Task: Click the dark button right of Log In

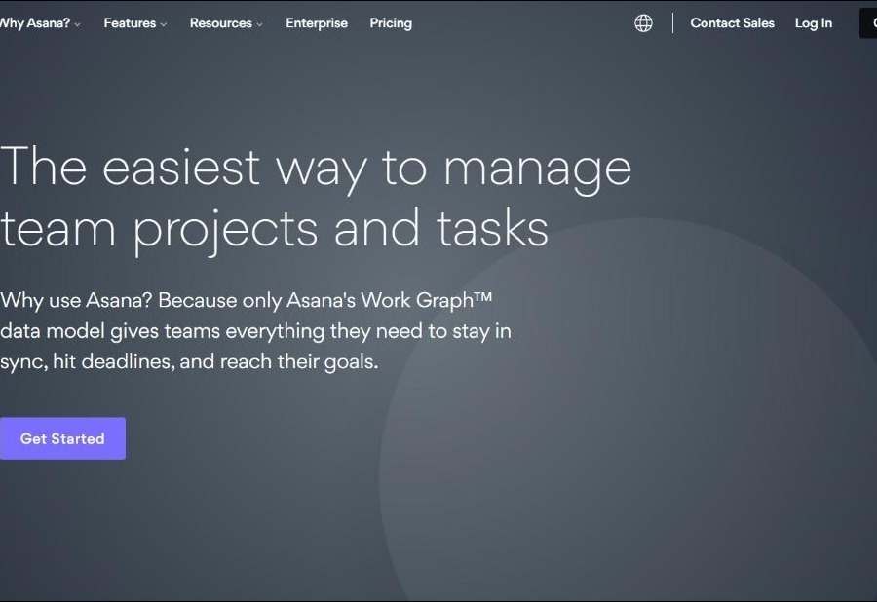Action: point(867,23)
